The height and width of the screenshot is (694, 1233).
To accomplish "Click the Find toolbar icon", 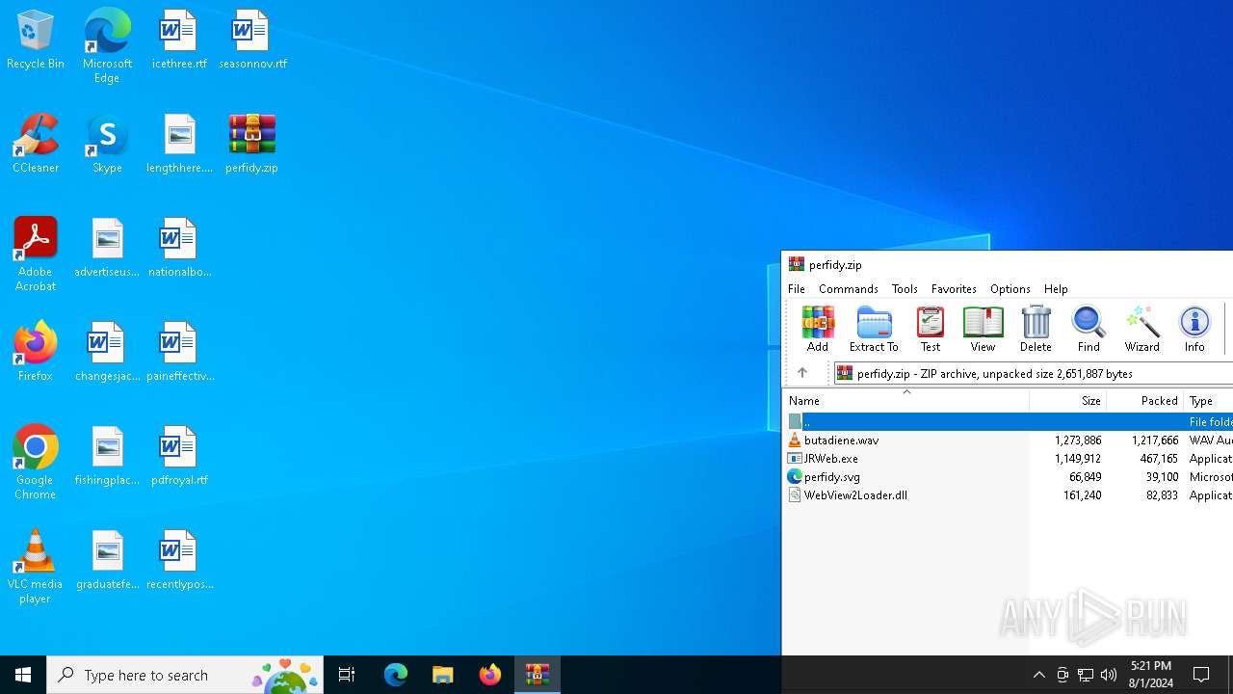I will (1089, 329).
